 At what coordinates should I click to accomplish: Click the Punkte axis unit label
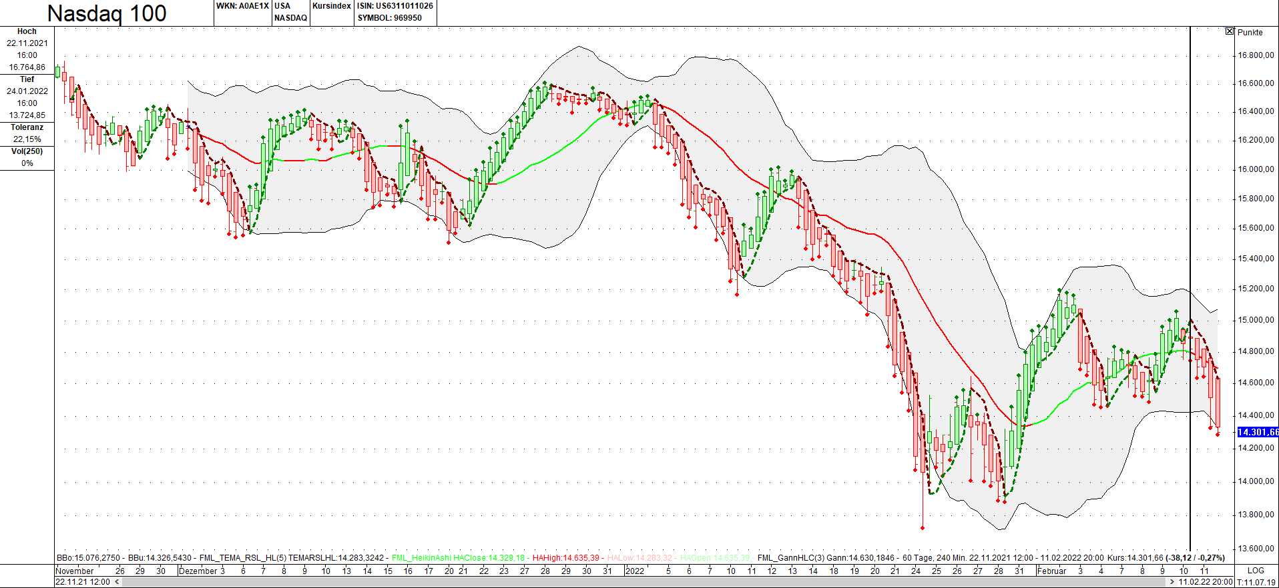coord(1250,32)
